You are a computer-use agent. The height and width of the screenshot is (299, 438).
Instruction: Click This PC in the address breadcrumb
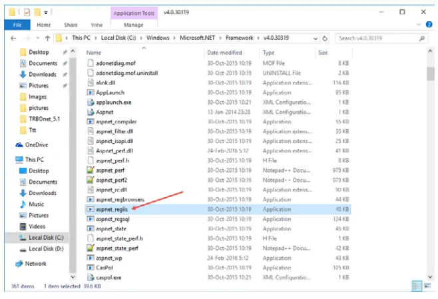(81, 38)
